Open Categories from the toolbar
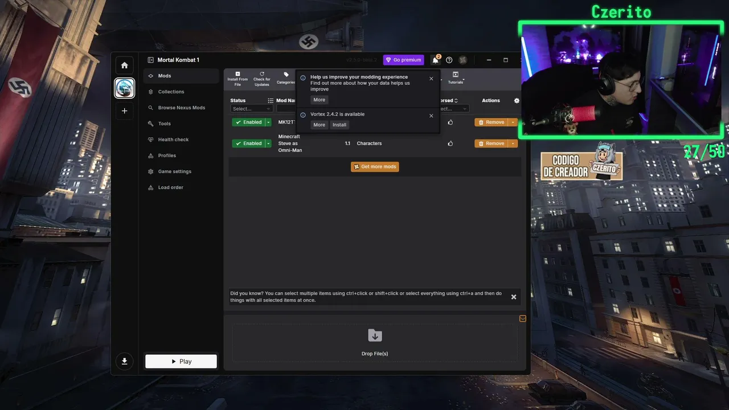Screen dimensions: 729x410 tap(286, 79)
